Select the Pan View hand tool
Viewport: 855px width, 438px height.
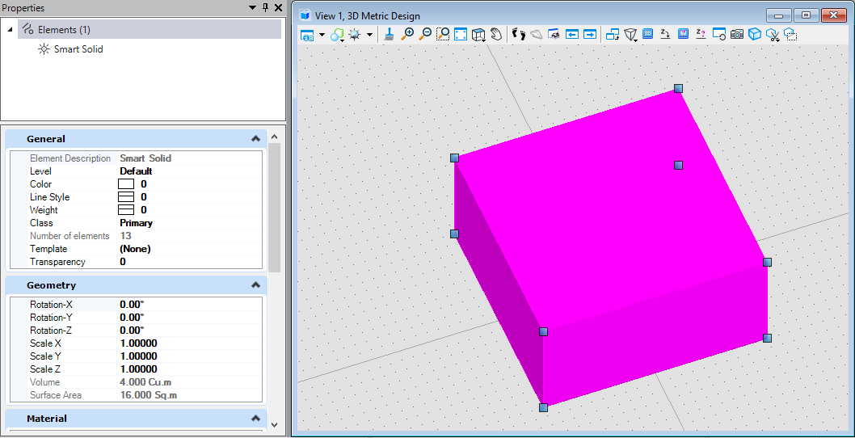coord(495,35)
